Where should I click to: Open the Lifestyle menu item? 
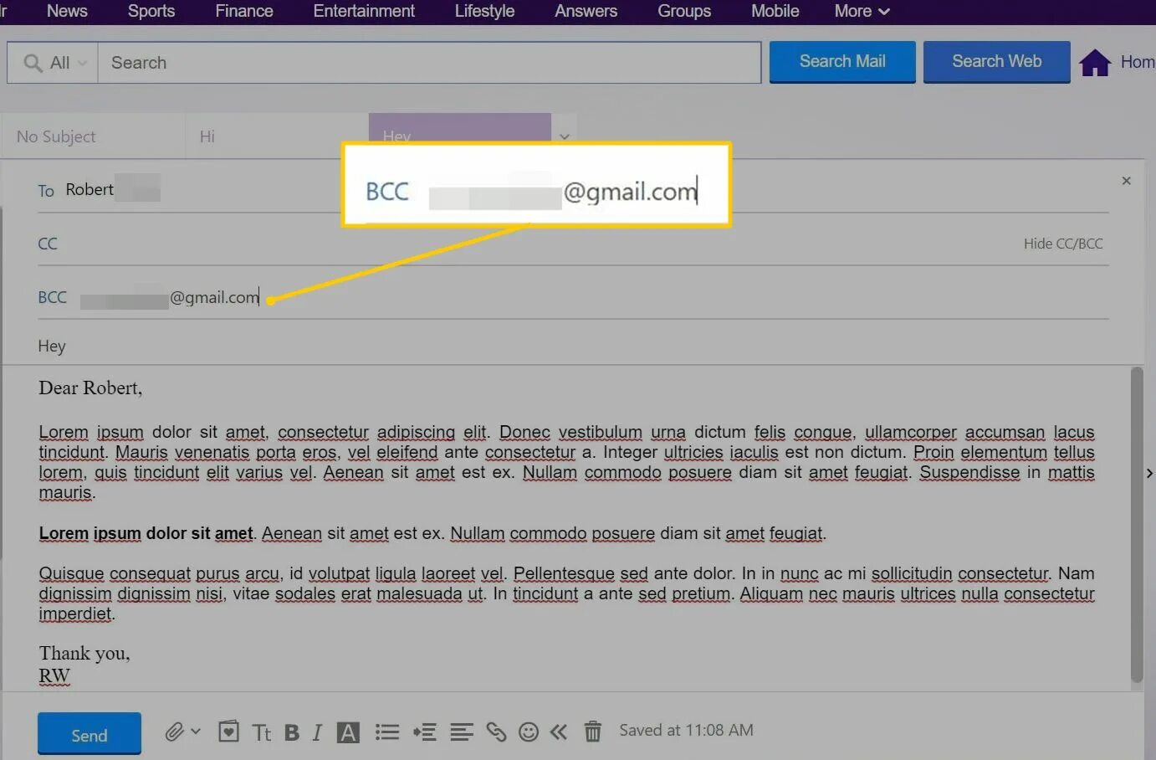[484, 11]
